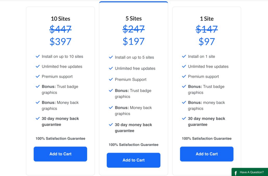Click Add to Cart for the 1 Site plan

coord(207,154)
